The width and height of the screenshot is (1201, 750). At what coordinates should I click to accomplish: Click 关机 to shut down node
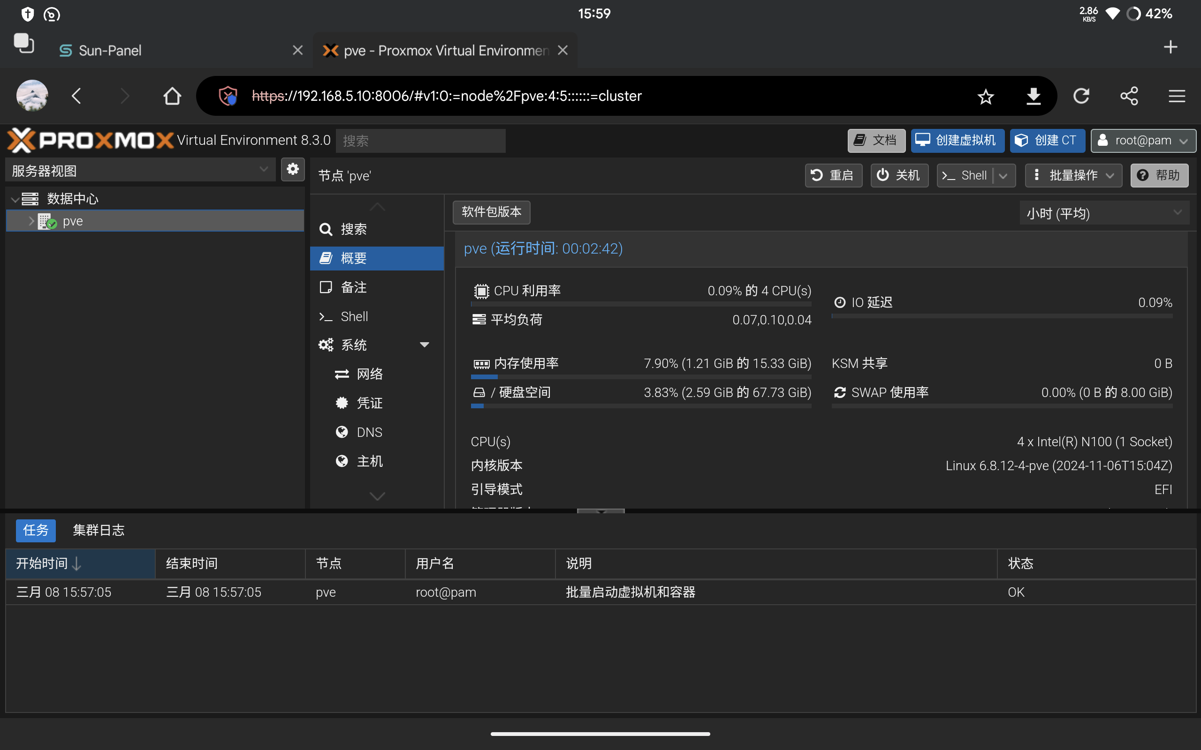pyautogui.click(x=899, y=175)
